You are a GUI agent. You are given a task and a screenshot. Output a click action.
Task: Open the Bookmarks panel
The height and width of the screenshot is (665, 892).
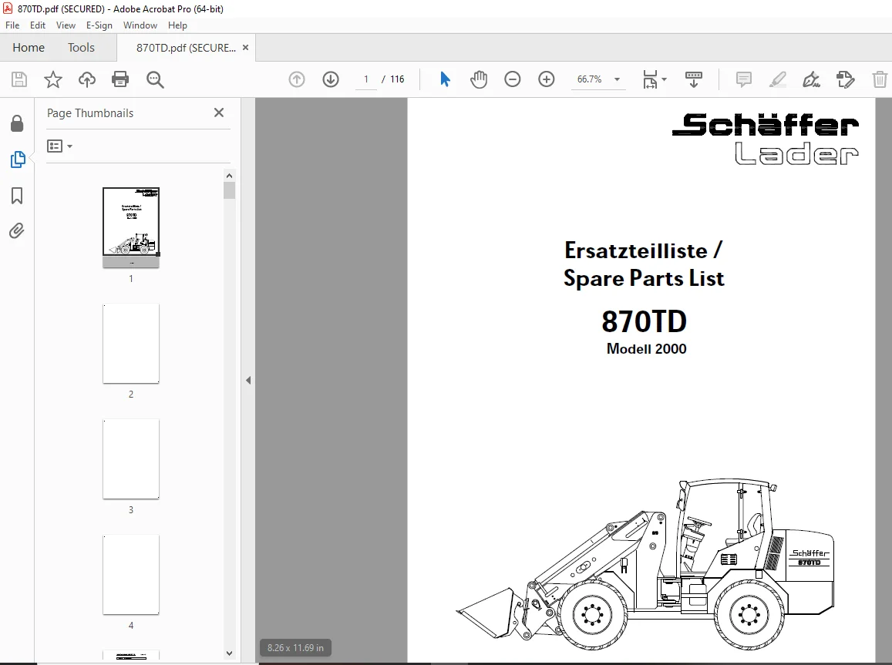click(17, 196)
